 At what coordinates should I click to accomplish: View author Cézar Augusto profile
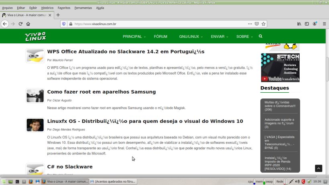click(62, 100)
